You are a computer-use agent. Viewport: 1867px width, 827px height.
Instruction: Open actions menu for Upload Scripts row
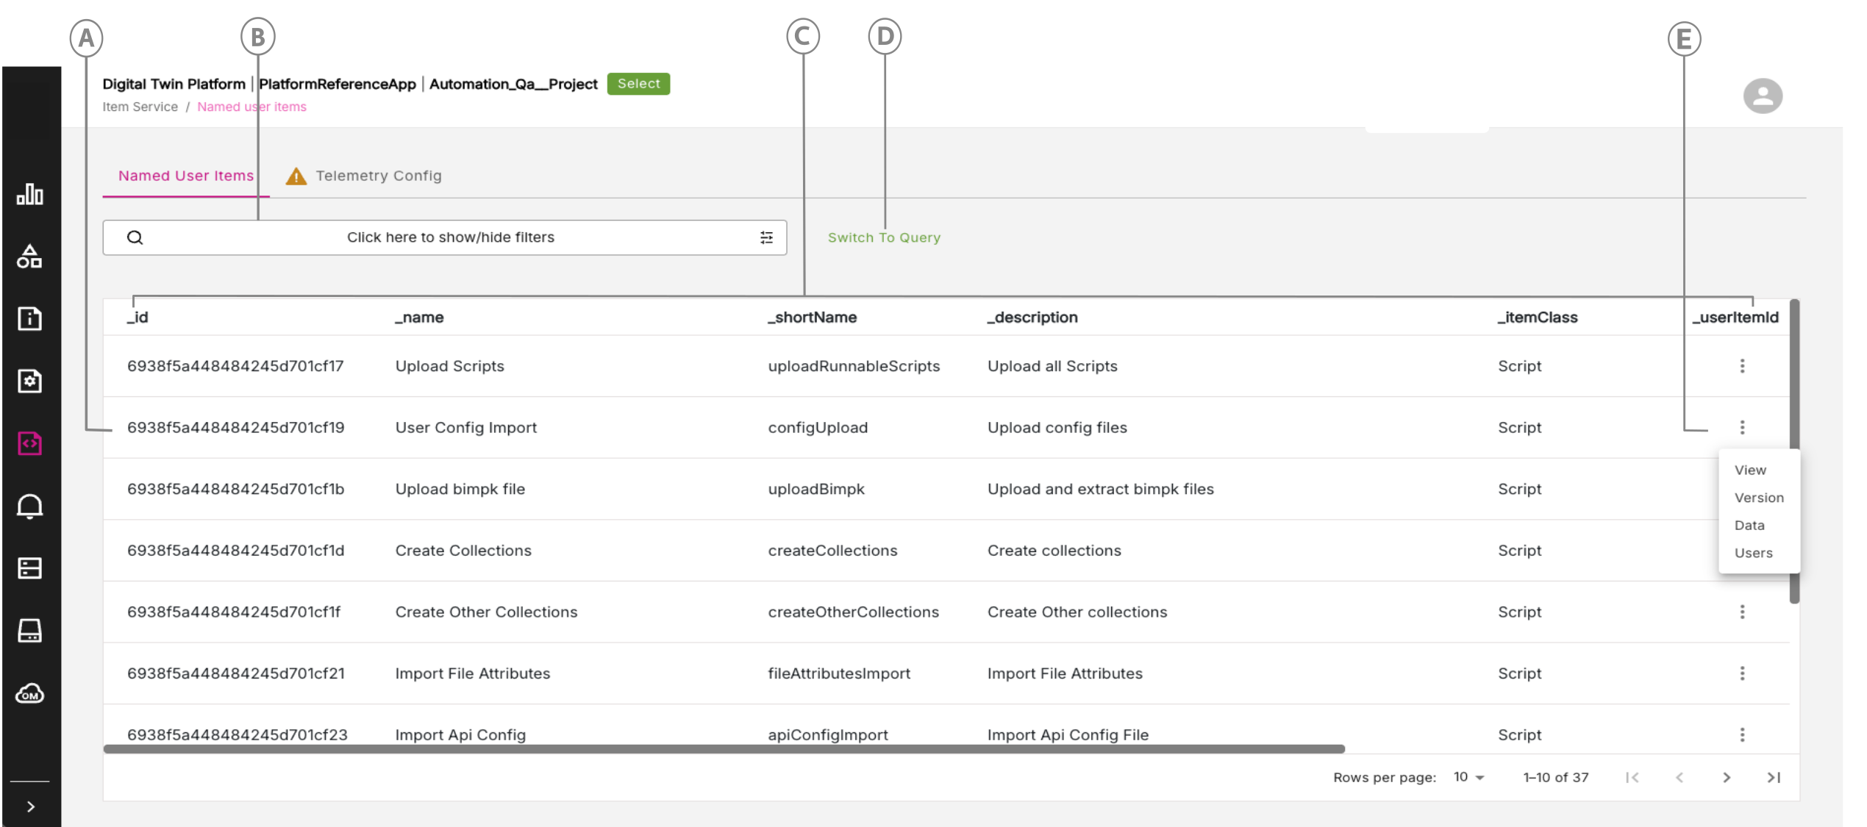1741,366
